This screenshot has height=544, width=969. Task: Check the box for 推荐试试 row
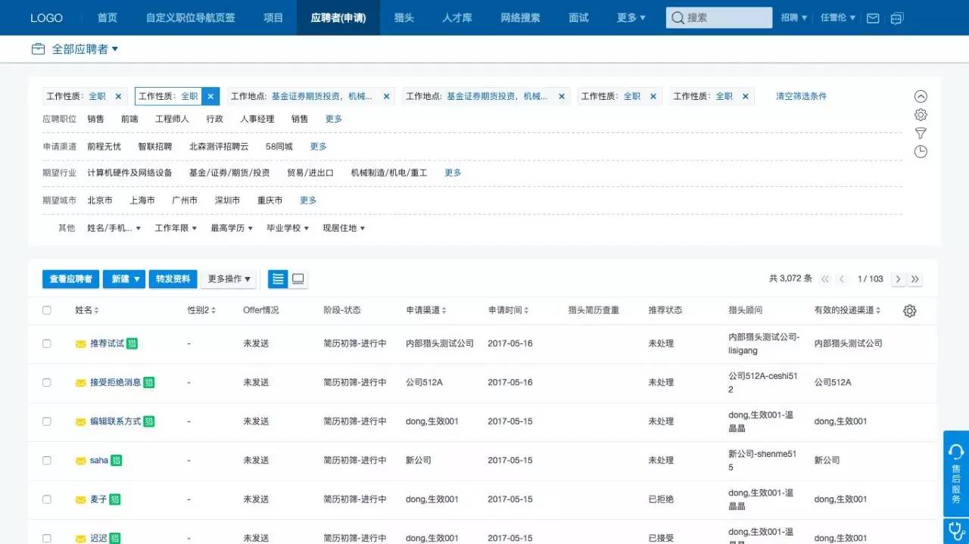(47, 343)
